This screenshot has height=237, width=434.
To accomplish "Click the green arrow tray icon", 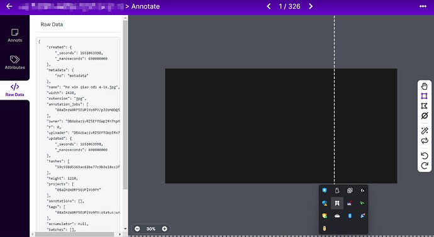I will [362, 203].
